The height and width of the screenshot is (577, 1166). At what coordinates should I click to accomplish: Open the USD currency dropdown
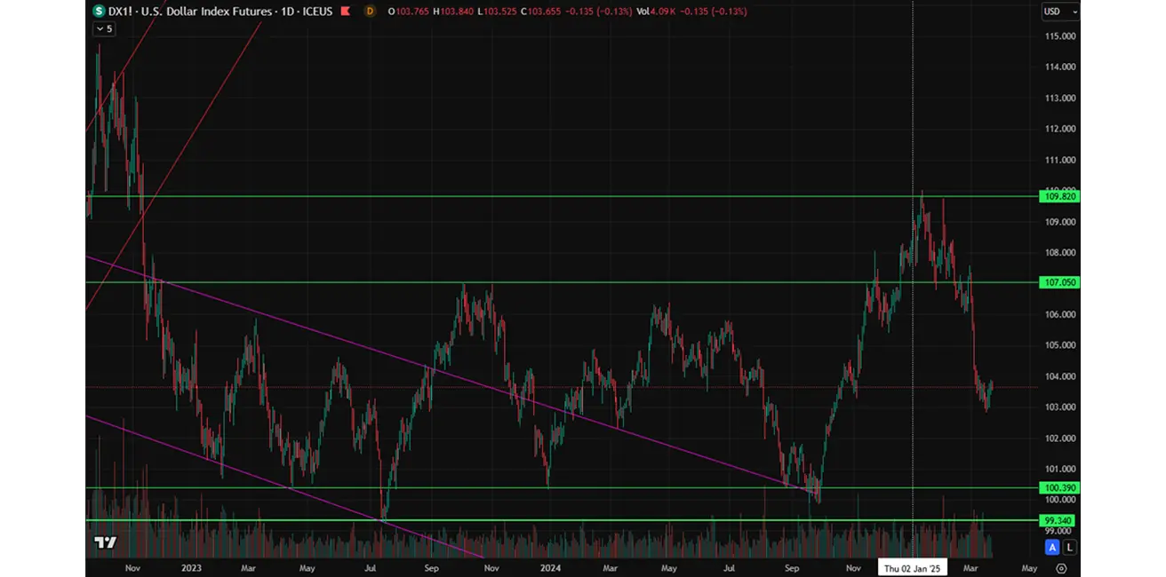point(1061,12)
